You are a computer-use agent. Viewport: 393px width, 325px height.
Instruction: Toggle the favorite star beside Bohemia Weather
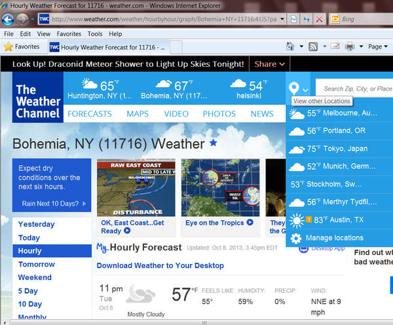coord(214,143)
